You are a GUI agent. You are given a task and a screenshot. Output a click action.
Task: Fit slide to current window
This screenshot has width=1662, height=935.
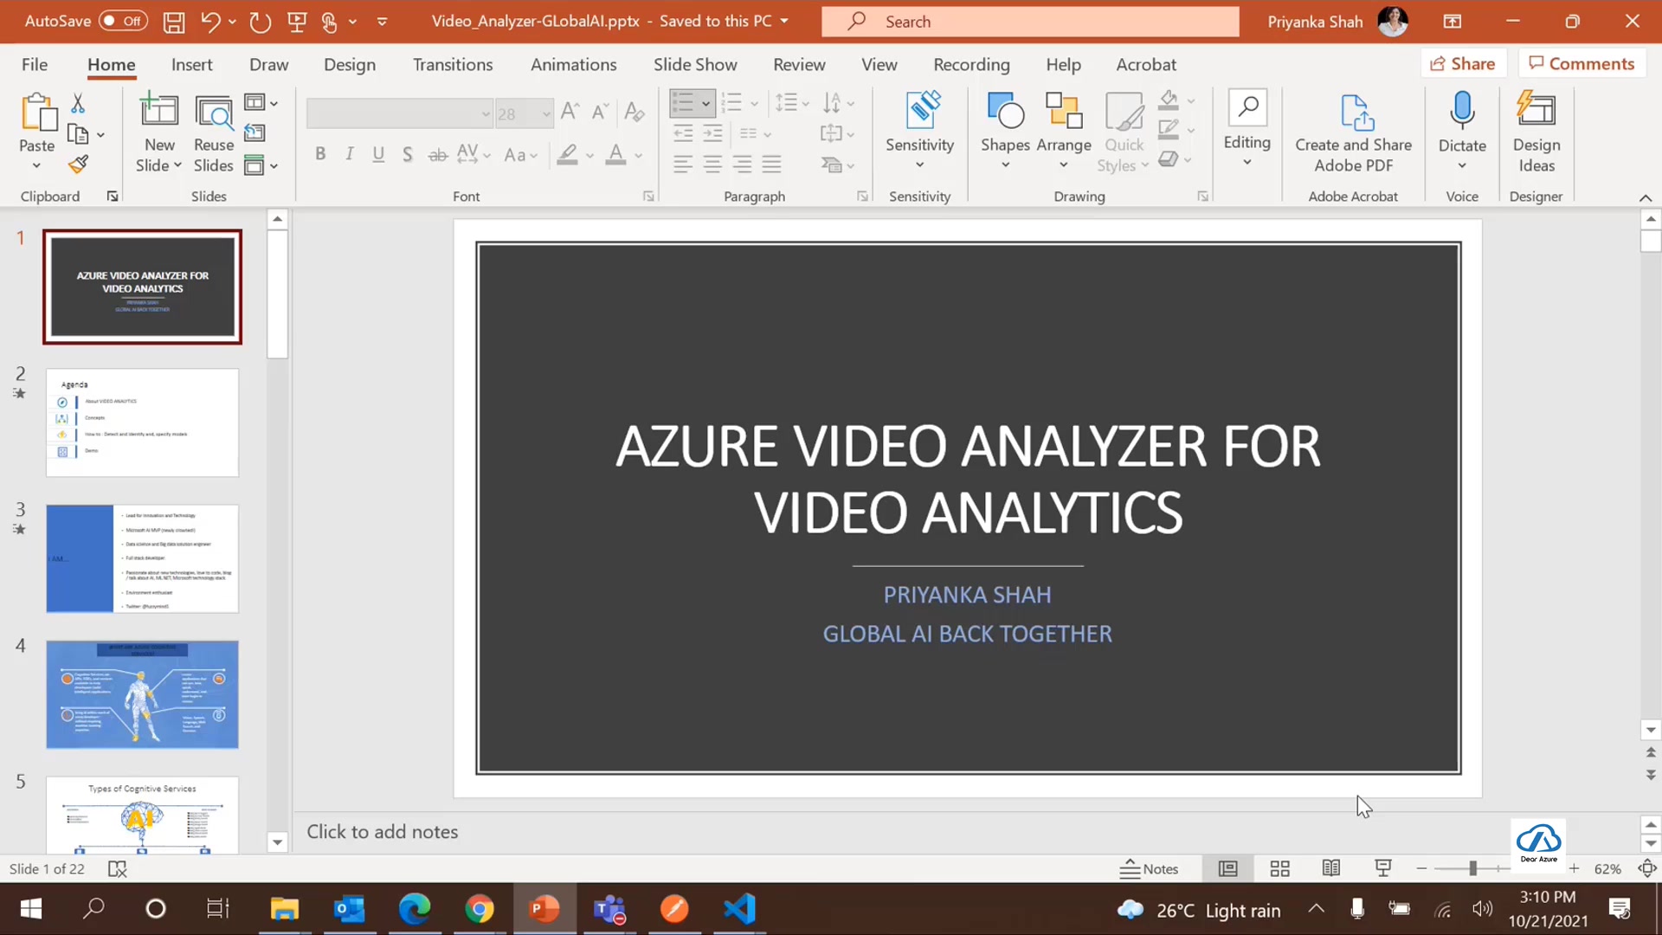pyautogui.click(x=1647, y=868)
